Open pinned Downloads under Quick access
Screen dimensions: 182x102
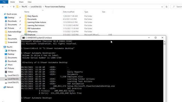click(12, 21)
